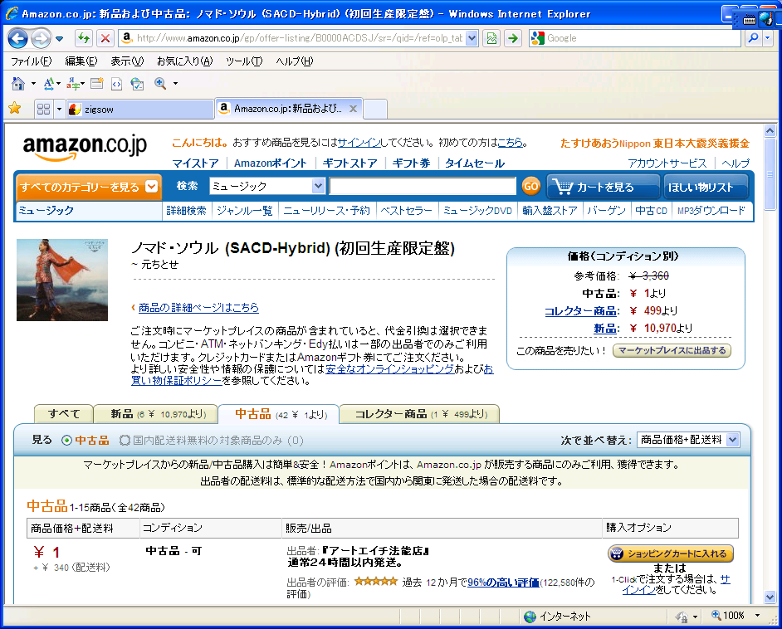Open the Home page icon
Screen dimensions: 782x629
(18, 83)
